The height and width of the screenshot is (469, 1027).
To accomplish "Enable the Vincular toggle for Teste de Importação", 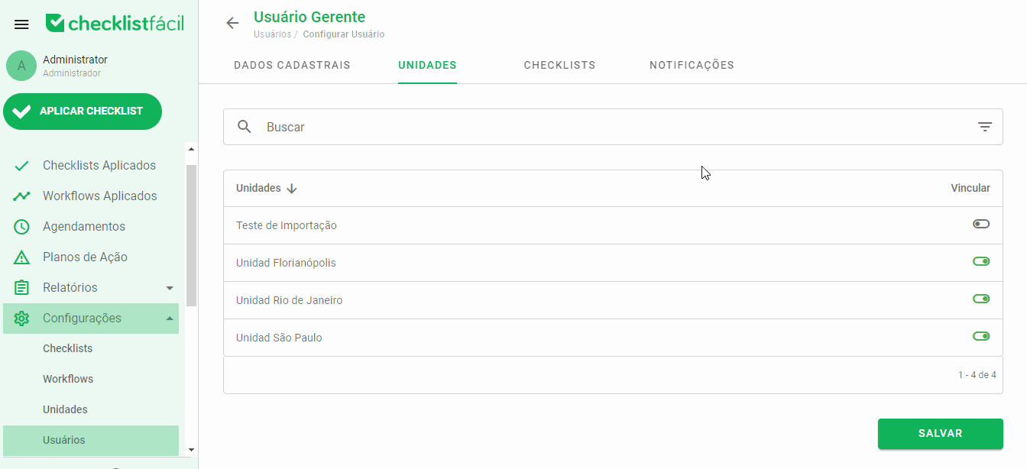I will pyautogui.click(x=981, y=225).
